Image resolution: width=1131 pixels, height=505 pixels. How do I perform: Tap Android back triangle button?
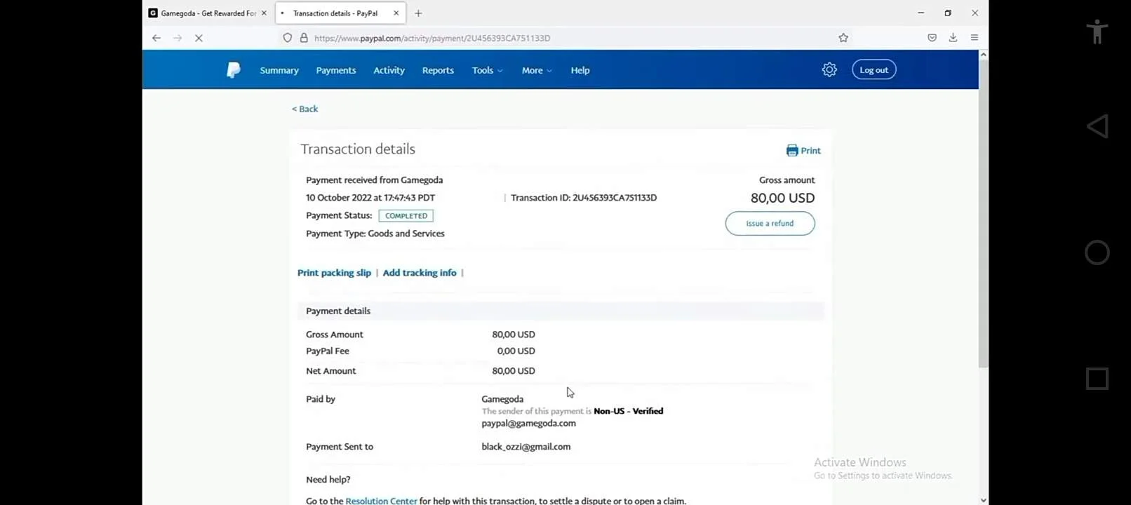point(1097,126)
